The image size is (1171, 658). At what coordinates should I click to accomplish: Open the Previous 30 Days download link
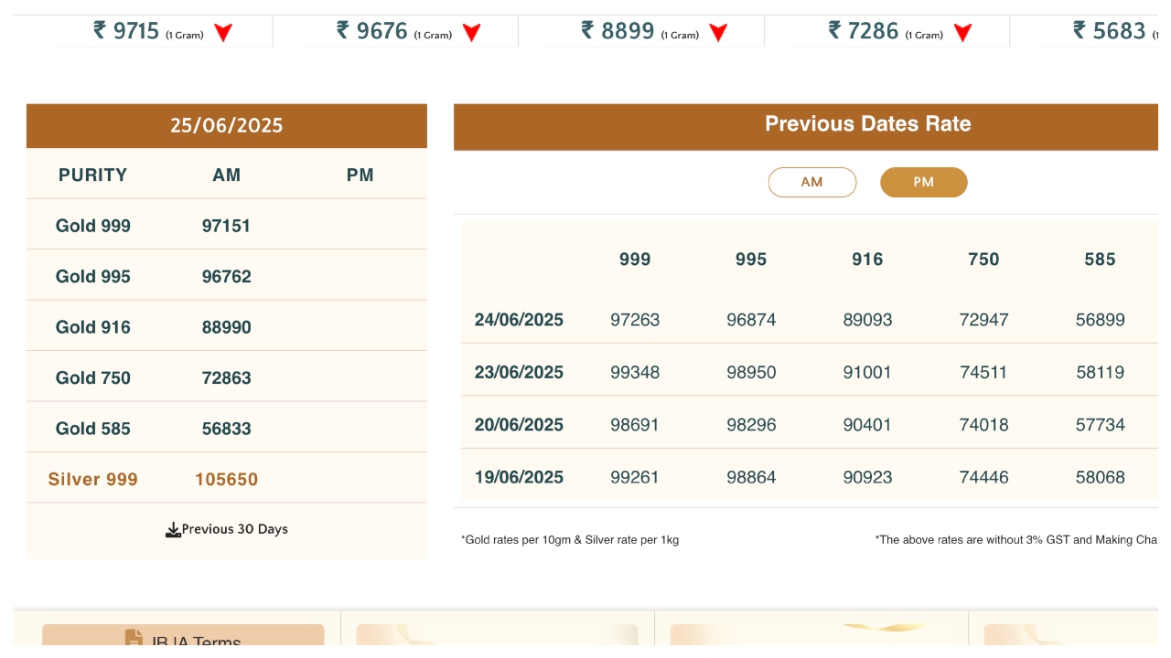(234, 529)
